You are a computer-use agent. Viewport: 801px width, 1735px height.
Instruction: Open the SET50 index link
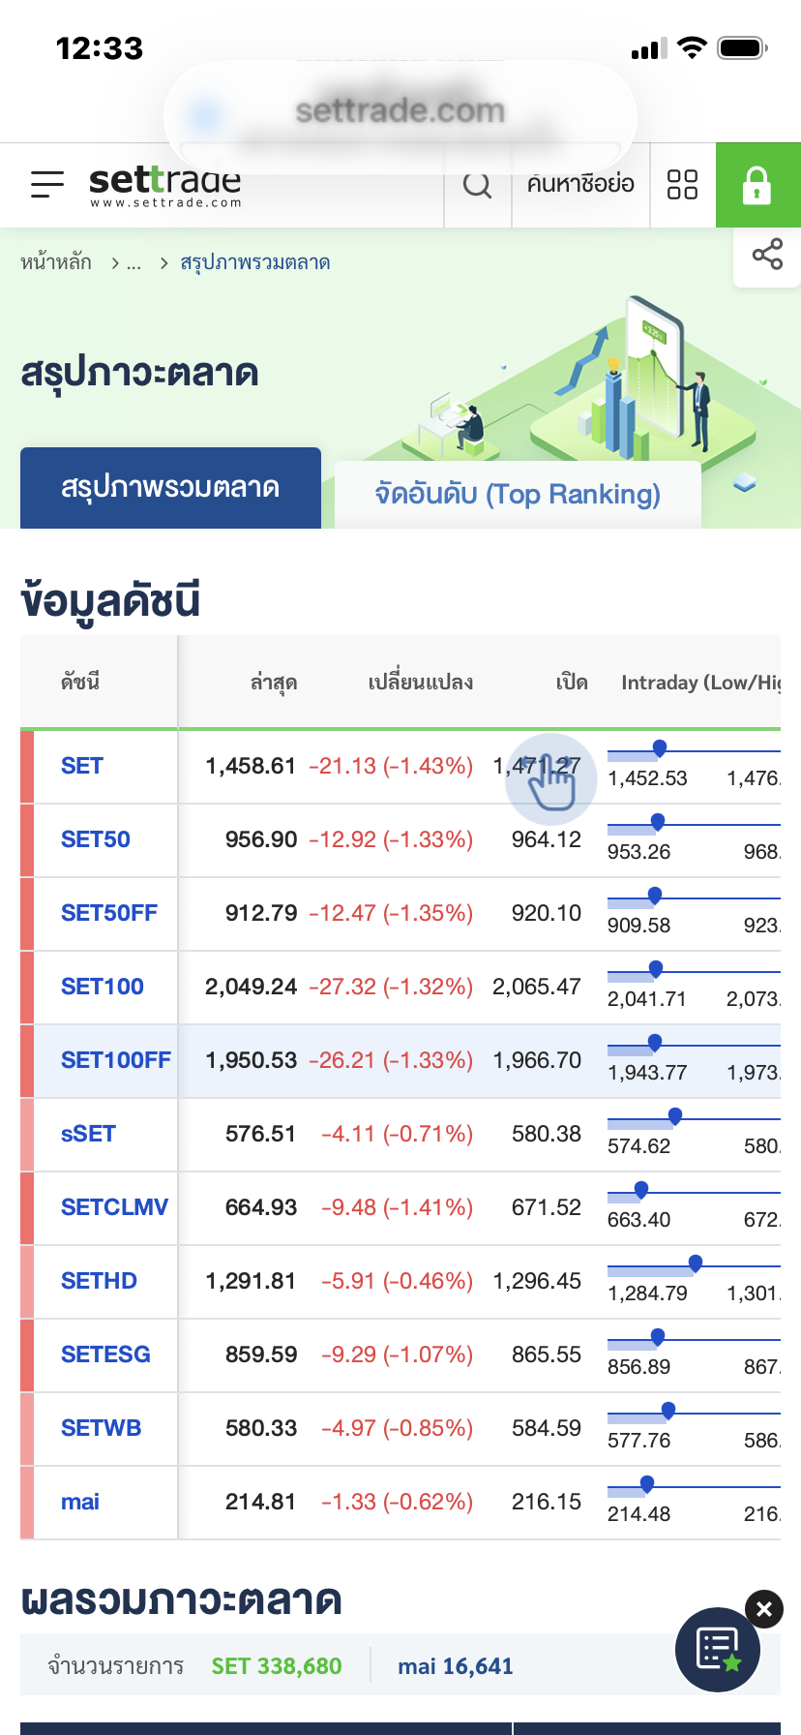(96, 839)
